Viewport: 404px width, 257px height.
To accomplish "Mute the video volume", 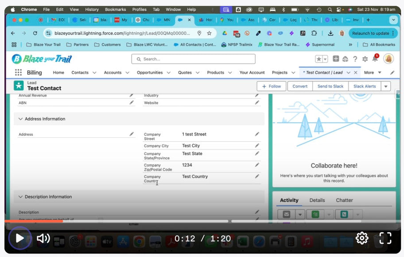I will pos(43,238).
